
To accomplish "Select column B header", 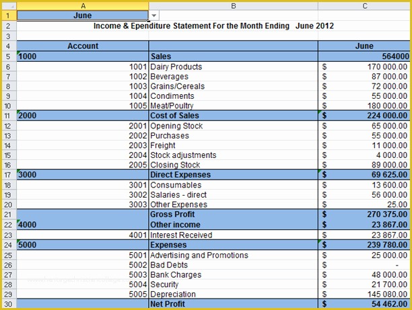I will [234, 6].
